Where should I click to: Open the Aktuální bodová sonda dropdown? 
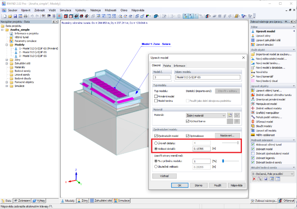[x=273, y=174]
